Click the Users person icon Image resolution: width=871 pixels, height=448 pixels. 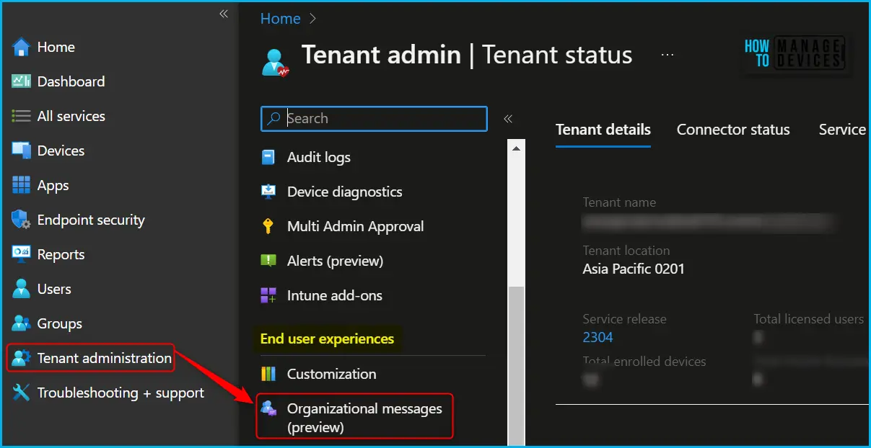[x=21, y=289]
